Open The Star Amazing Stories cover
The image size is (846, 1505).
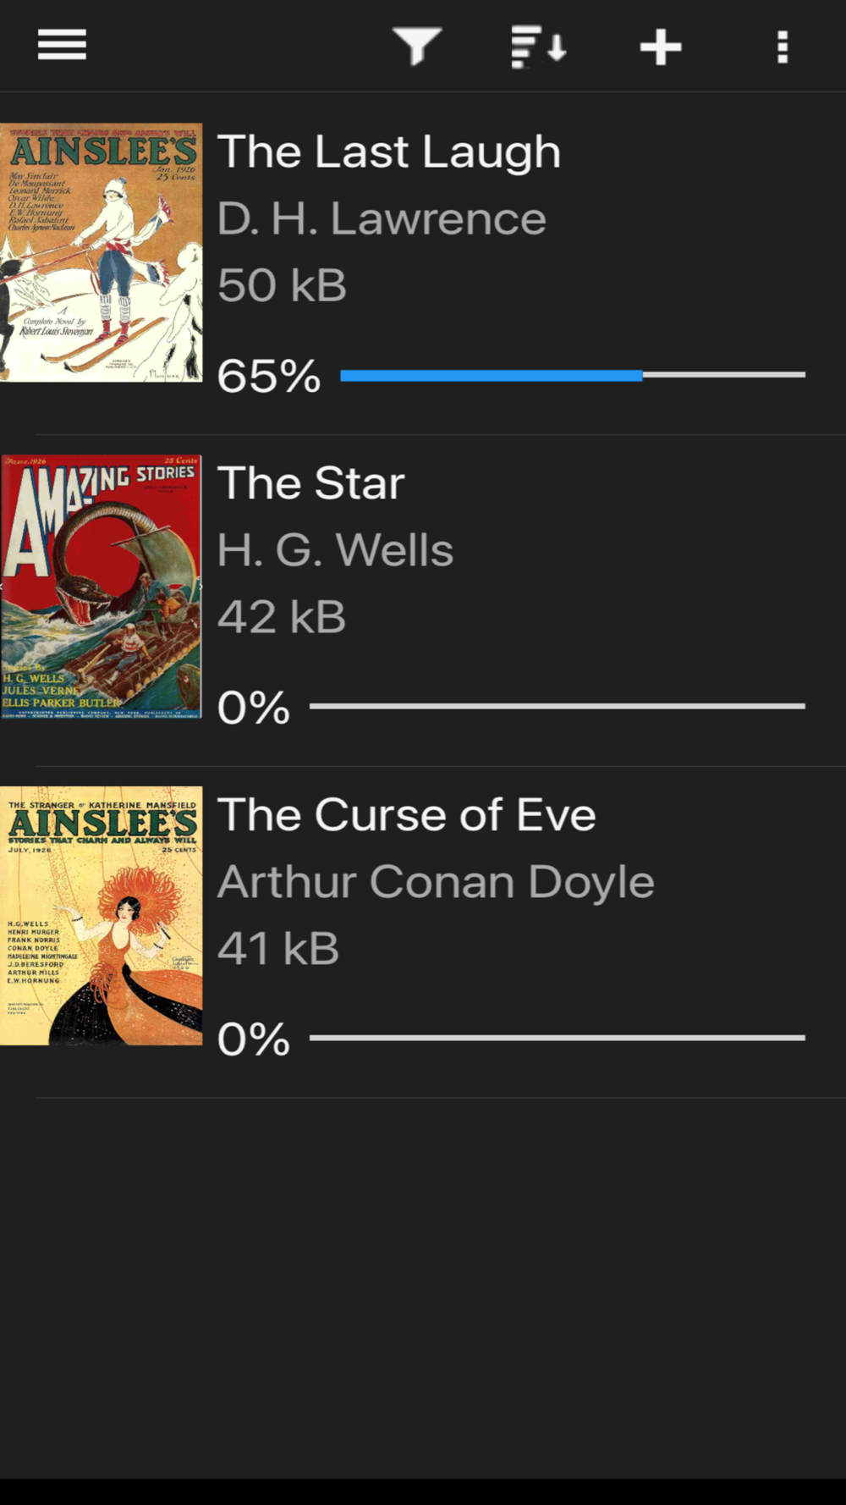tap(102, 586)
